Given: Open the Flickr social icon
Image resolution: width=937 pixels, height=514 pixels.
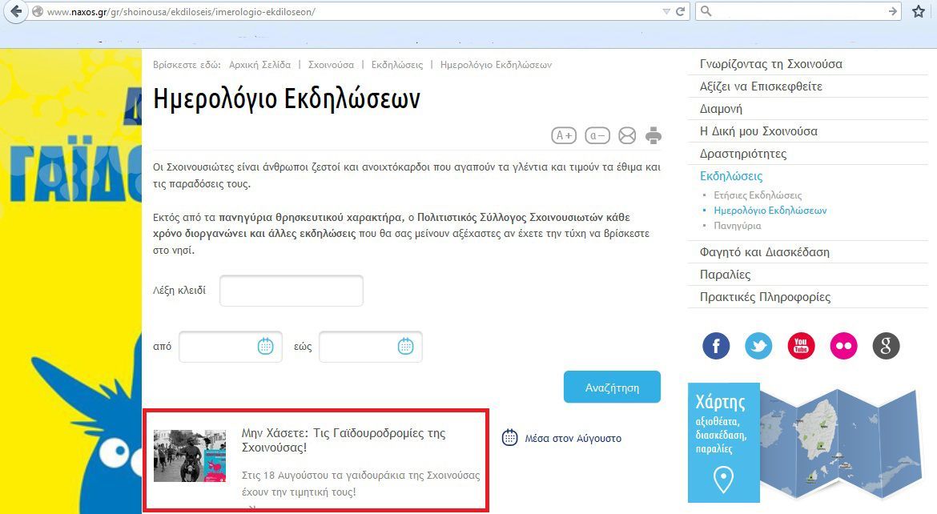Looking at the screenshot, I should pyautogui.click(x=843, y=346).
